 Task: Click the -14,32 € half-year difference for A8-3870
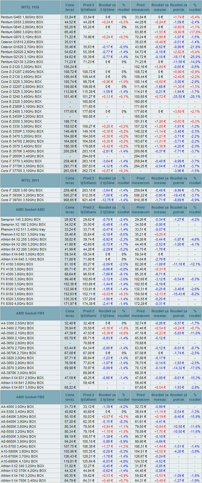(x=179, y=368)
